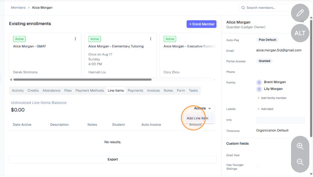Image resolution: width=313 pixels, height=177 pixels.
Task: Open Lily Morgan family member
Action: 273,89
